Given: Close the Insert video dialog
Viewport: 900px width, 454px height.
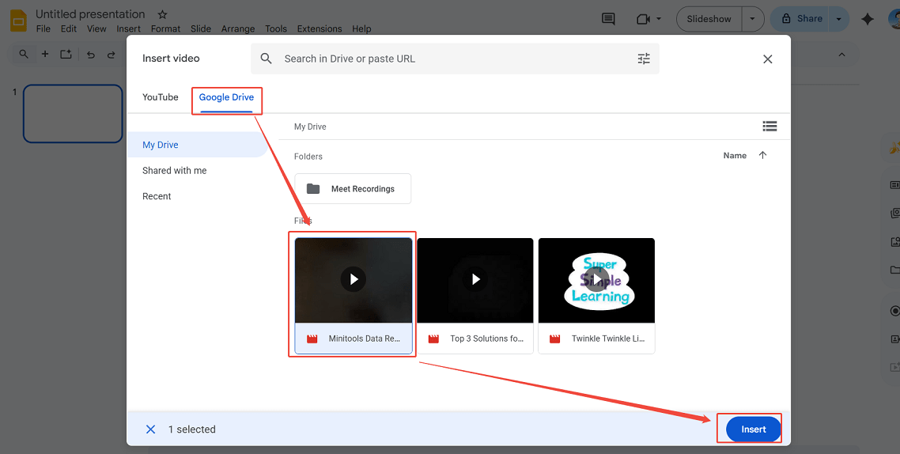Looking at the screenshot, I should pos(767,59).
